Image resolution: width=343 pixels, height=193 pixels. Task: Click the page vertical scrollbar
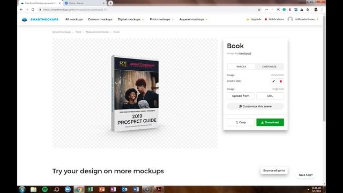click(x=324, y=68)
